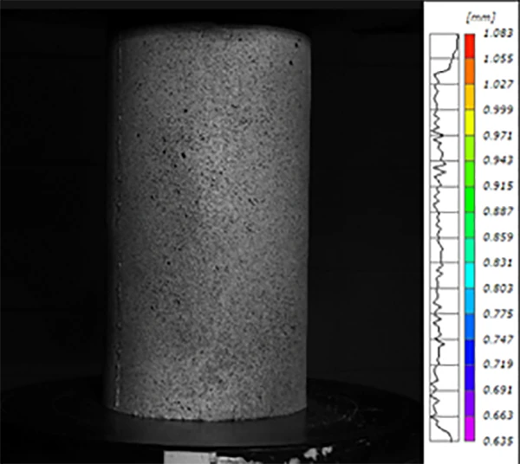
Task: Click the legend value 1.027
Action: coord(498,84)
